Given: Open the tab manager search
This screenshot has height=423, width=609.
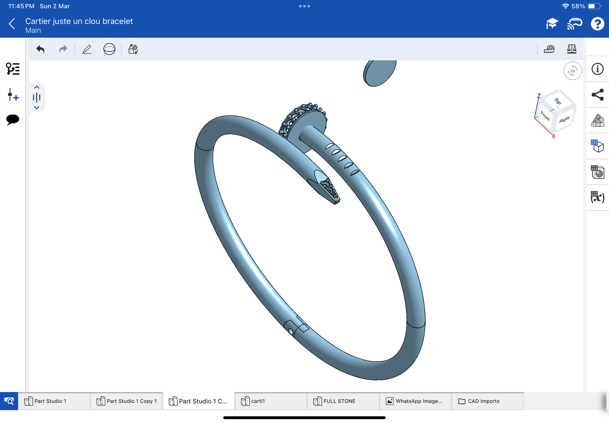Looking at the screenshot, I should [9, 401].
